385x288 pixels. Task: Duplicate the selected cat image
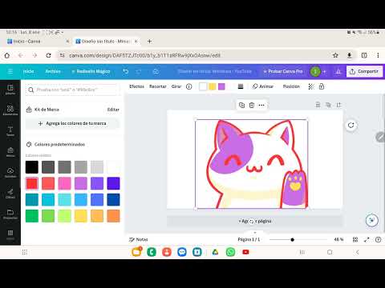click(x=241, y=105)
